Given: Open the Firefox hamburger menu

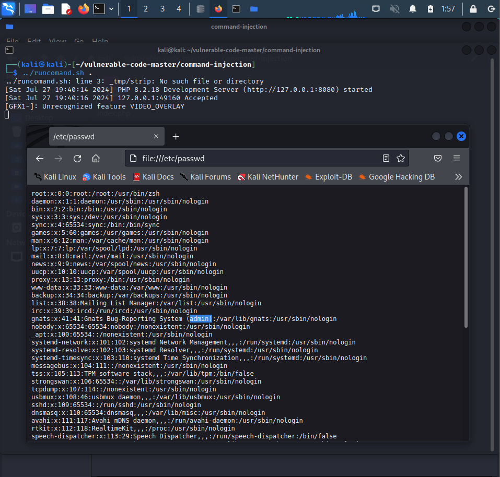Looking at the screenshot, I should [457, 158].
